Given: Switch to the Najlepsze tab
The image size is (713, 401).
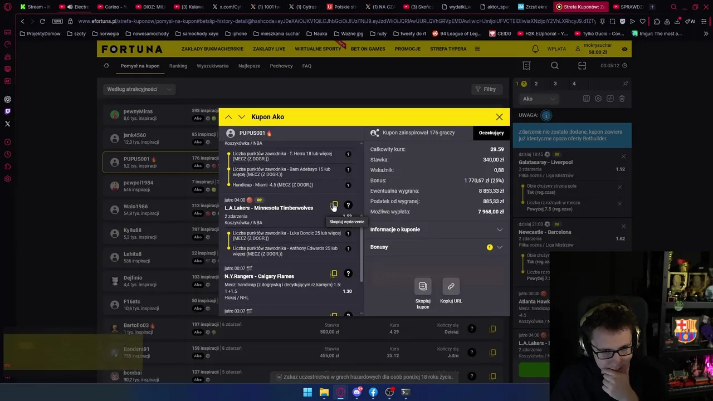Looking at the screenshot, I should tap(249, 66).
